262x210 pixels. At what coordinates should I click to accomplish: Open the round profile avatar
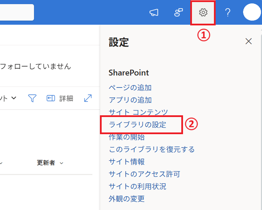coord(252,12)
